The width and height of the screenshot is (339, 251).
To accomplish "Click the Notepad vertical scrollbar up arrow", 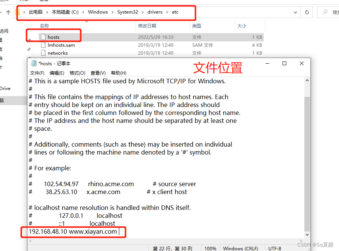I will 307,81.
